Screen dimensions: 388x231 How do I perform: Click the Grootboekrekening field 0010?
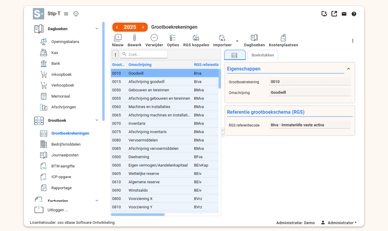click(310, 82)
